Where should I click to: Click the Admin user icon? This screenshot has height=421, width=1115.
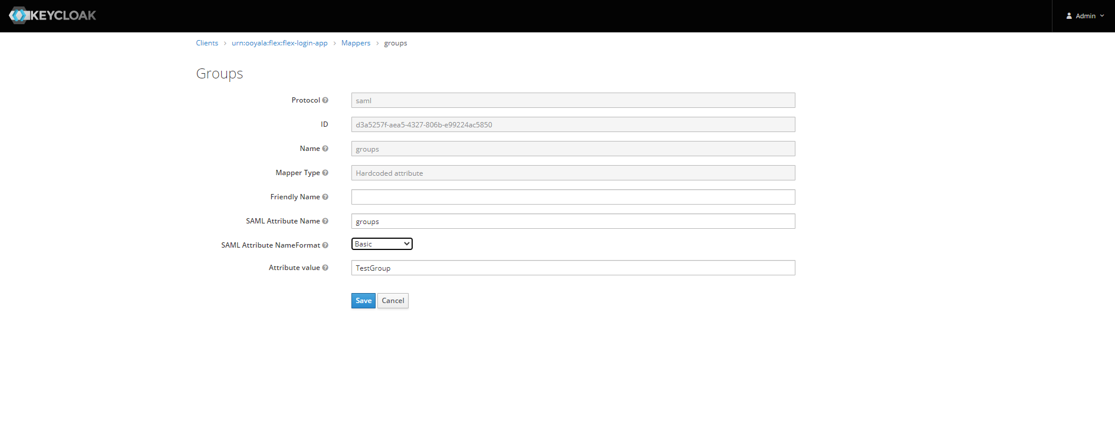[x=1069, y=16]
